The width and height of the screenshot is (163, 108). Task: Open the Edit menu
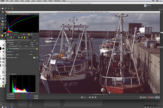pyautogui.click(x=11, y=1)
